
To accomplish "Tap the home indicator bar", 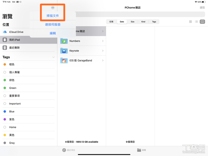I will click(104, 155).
